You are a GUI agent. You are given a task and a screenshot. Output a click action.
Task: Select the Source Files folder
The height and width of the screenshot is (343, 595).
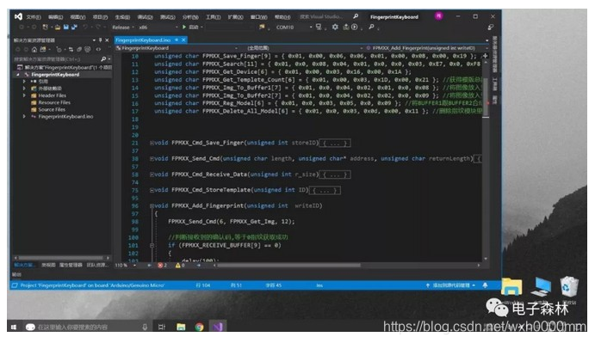(52, 109)
